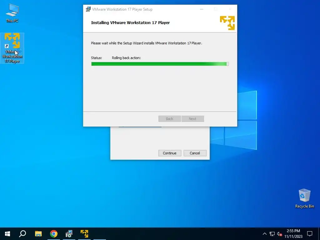
Task: Minimize the VMware Player Setup window
Action: click(202, 9)
